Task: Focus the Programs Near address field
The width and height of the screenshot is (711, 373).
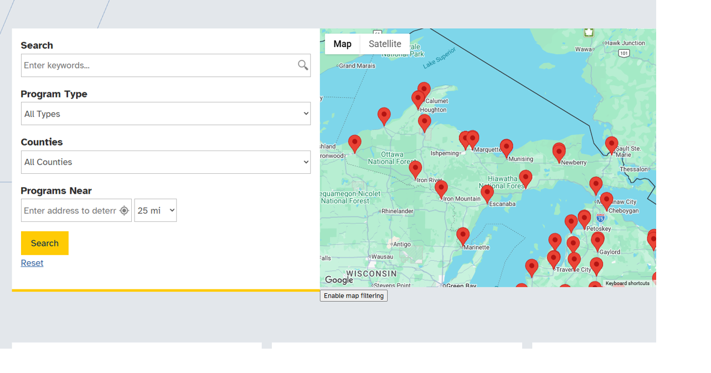Action: coord(76,210)
